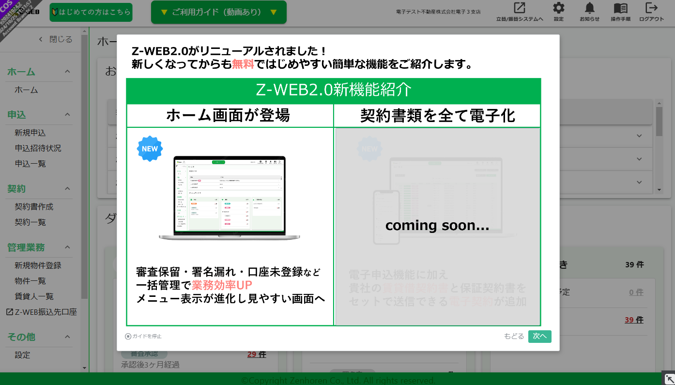Open the 立替/振替システムへ external link icon
This screenshot has width=675, height=385.
pyautogui.click(x=520, y=9)
